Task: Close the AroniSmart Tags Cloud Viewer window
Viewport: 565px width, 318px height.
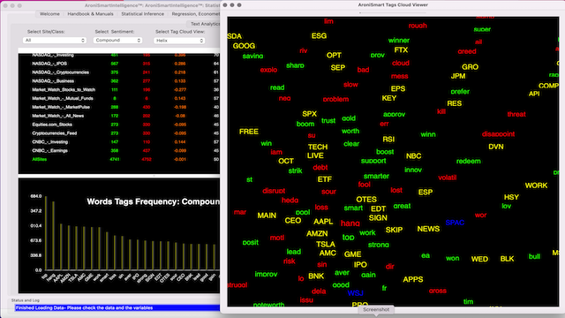Action: [x=225, y=5]
